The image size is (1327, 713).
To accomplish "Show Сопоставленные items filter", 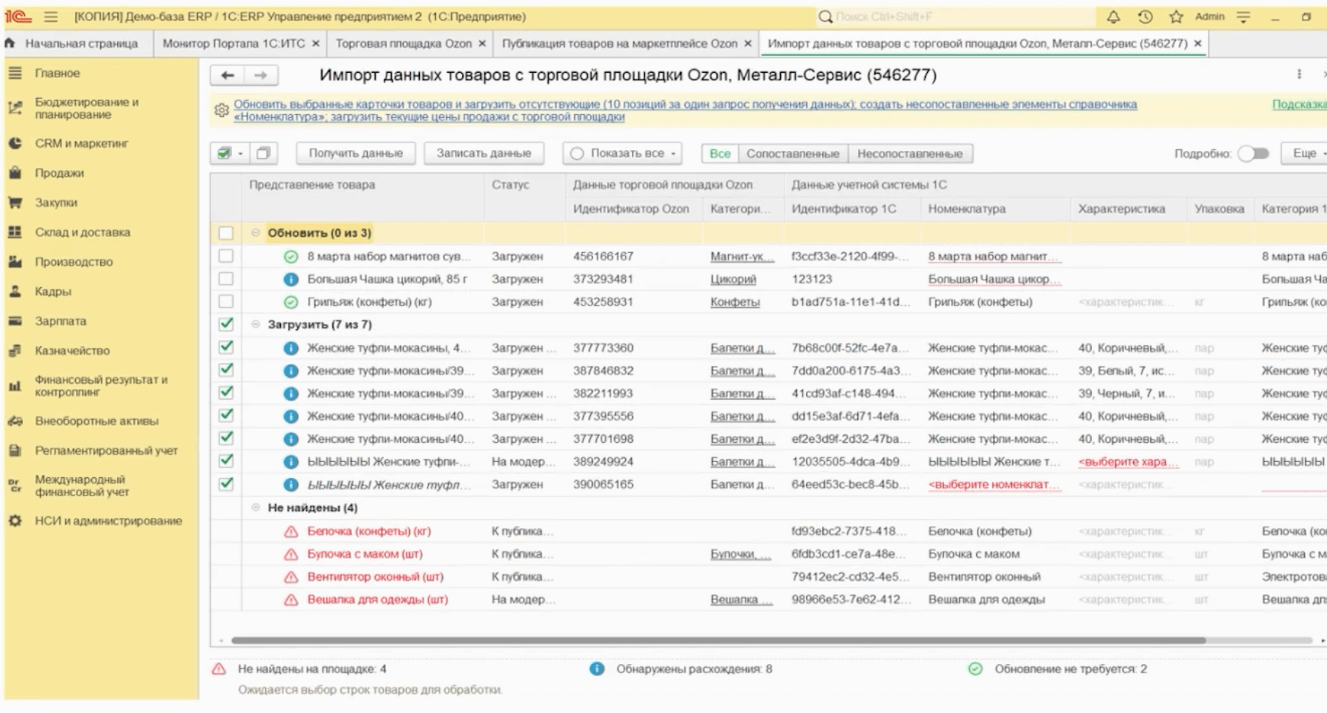I will pyautogui.click(x=793, y=154).
